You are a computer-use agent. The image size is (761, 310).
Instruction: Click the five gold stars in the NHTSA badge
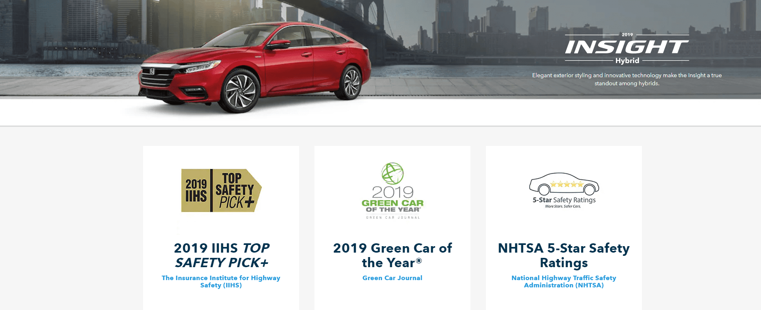(566, 184)
